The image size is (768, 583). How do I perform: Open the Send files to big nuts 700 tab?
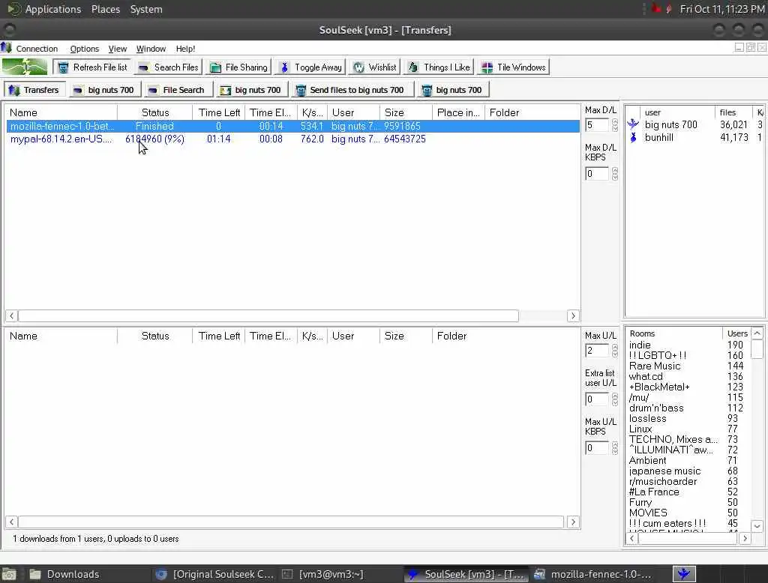(351, 90)
